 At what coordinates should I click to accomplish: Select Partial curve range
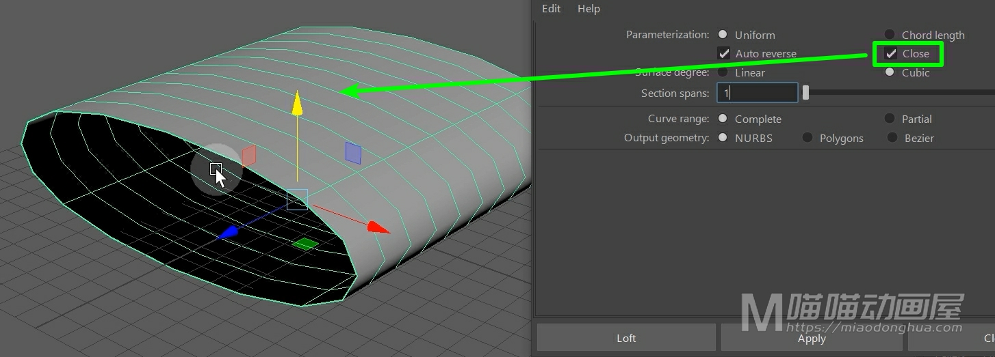click(x=890, y=119)
